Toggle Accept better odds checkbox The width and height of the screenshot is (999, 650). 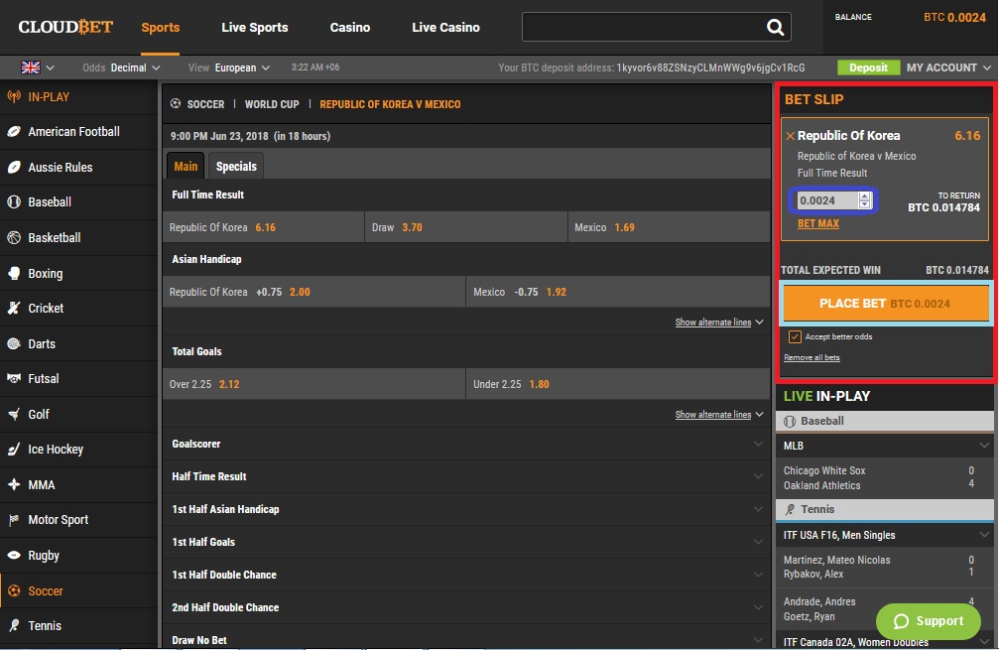coord(795,336)
